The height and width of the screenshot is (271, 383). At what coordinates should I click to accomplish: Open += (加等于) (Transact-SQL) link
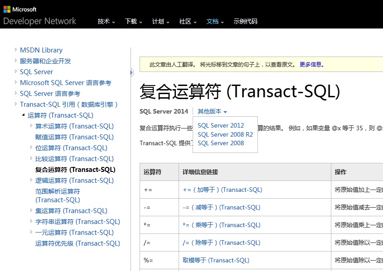tap(222, 190)
